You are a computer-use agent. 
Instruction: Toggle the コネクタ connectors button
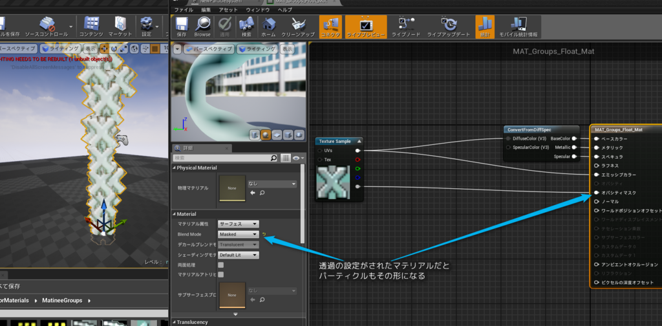coord(330,27)
